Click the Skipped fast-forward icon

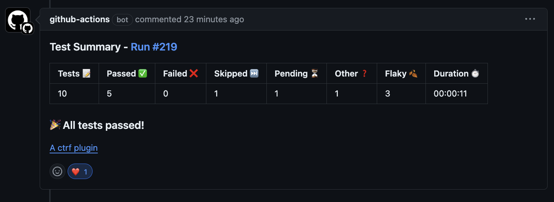(254, 73)
